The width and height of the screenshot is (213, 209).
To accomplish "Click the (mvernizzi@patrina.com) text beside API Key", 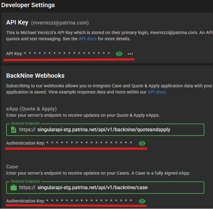I will [x=60, y=23].
